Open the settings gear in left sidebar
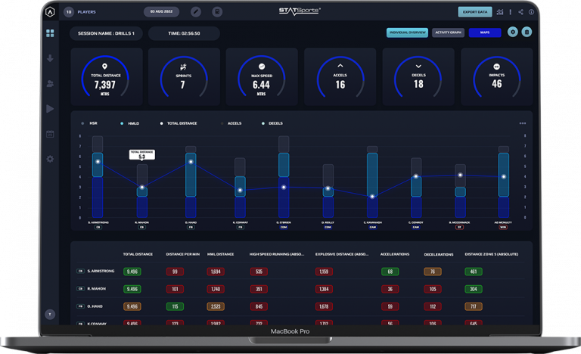The image size is (581, 354). (x=50, y=159)
